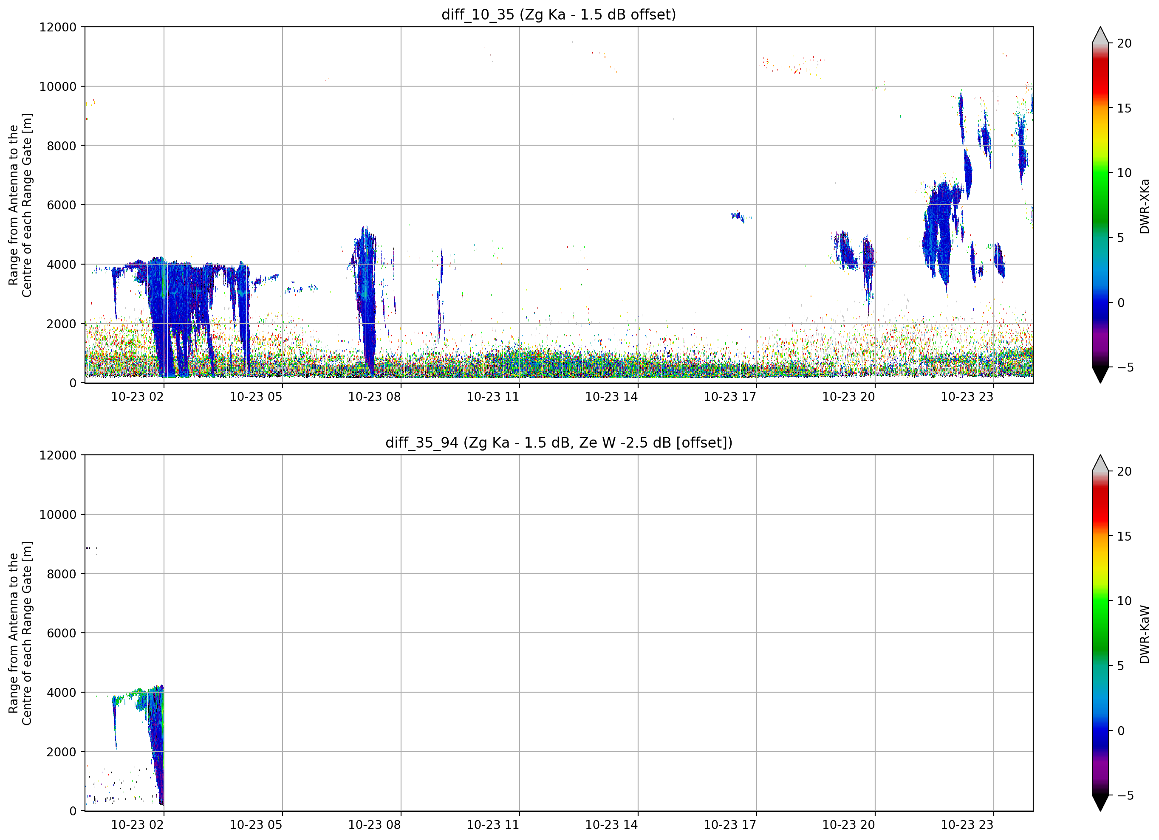The width and height of the screenshot is (1159, 840).
Task: Select "10-23 23" on the diff_35_94 time axis
Action: pos(967,825)
